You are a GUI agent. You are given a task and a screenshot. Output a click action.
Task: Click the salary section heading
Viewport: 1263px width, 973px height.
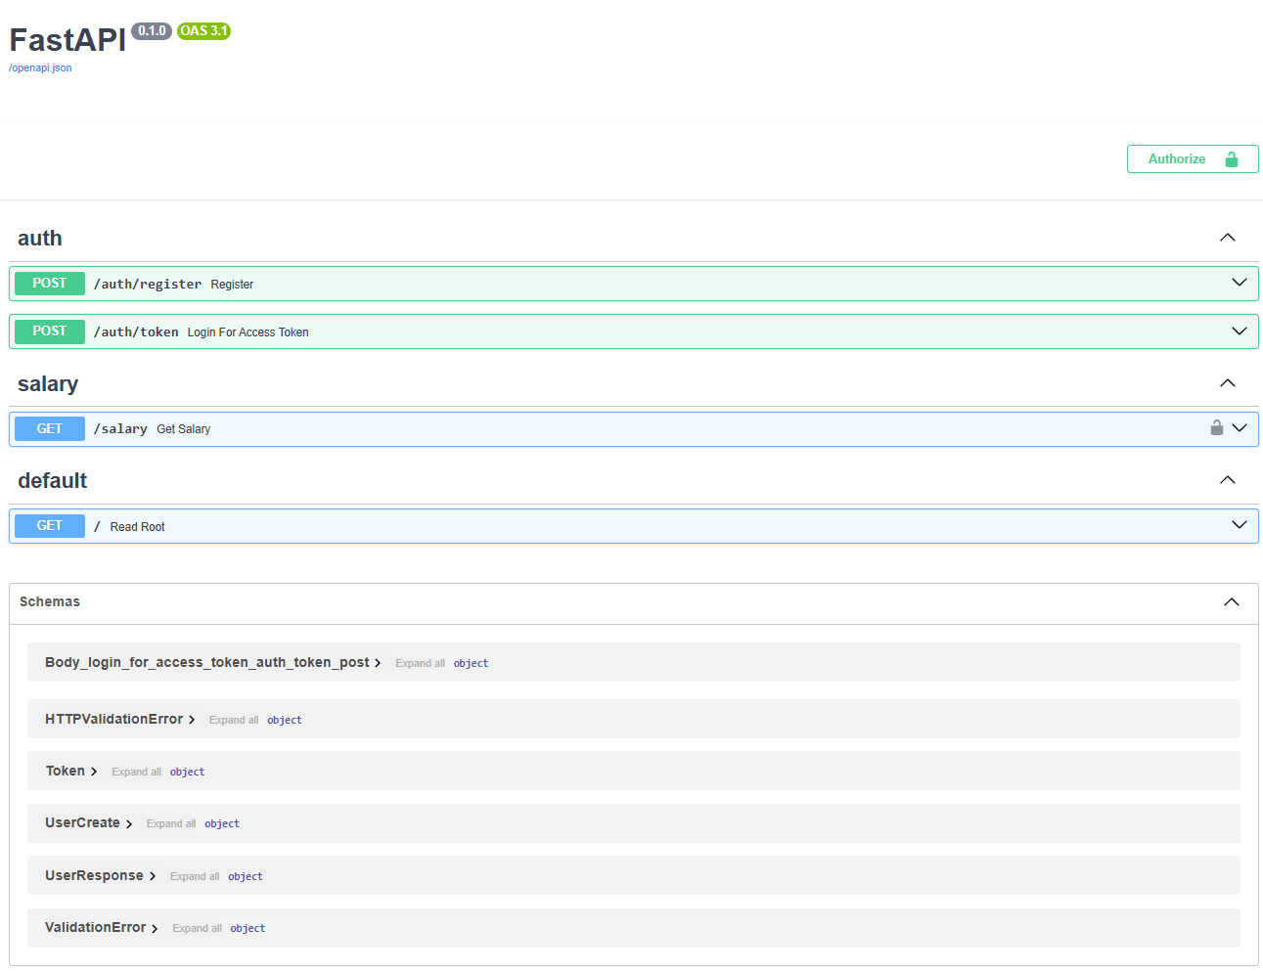click(x=48, y=384)
